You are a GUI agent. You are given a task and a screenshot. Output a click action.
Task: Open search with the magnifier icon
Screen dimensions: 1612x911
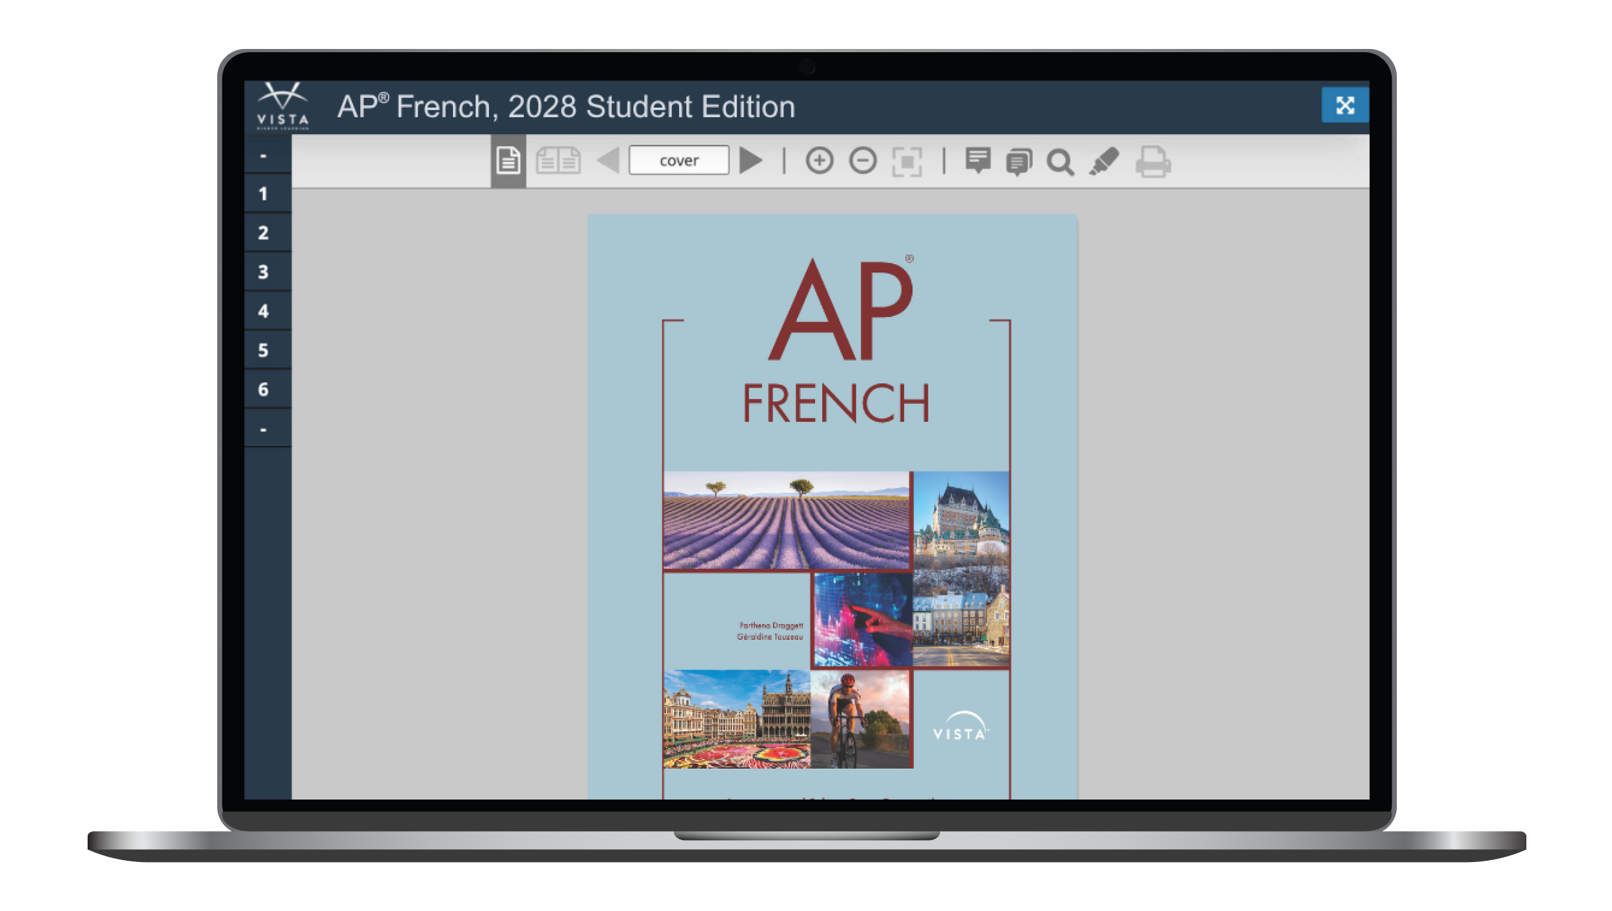1060,162
